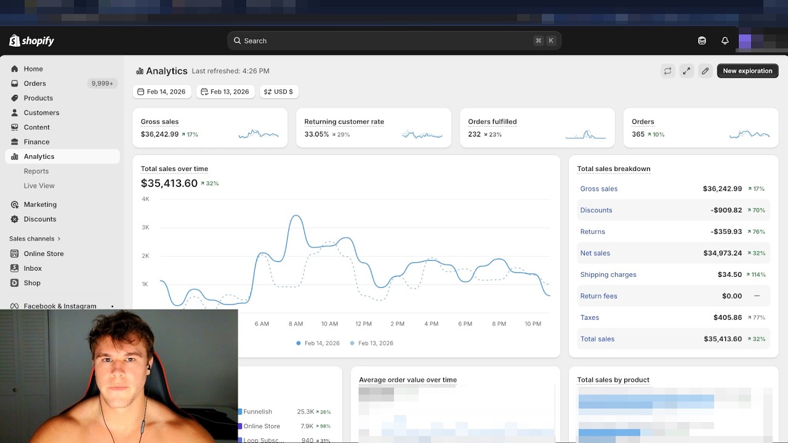
Task: Click the Content icon in sidebar
Action: 15,127
